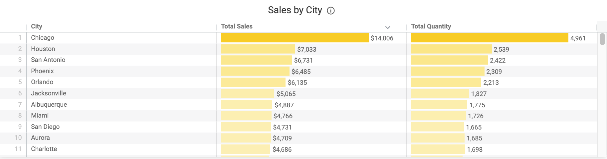Click the $6,485 sales value
This screenshot has height=159, width=607.
pyautogui.click(x=301, y=72)
